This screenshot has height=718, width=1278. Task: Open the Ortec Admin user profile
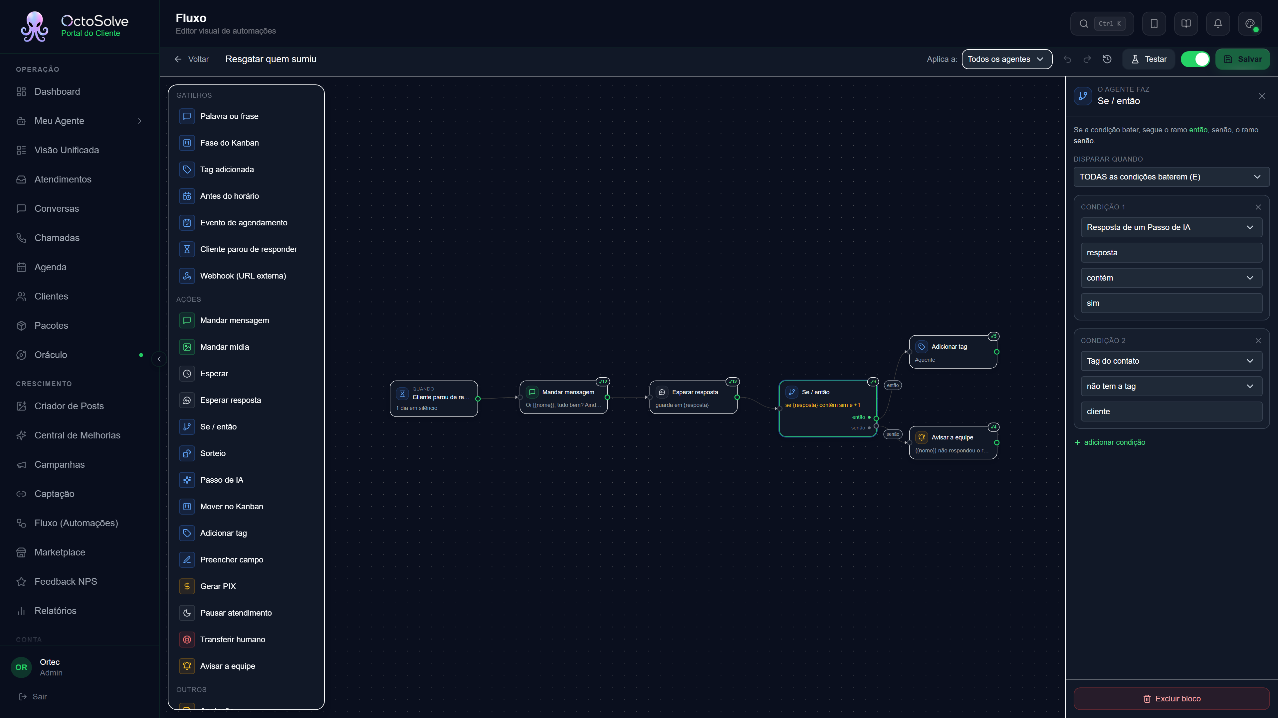80,667
